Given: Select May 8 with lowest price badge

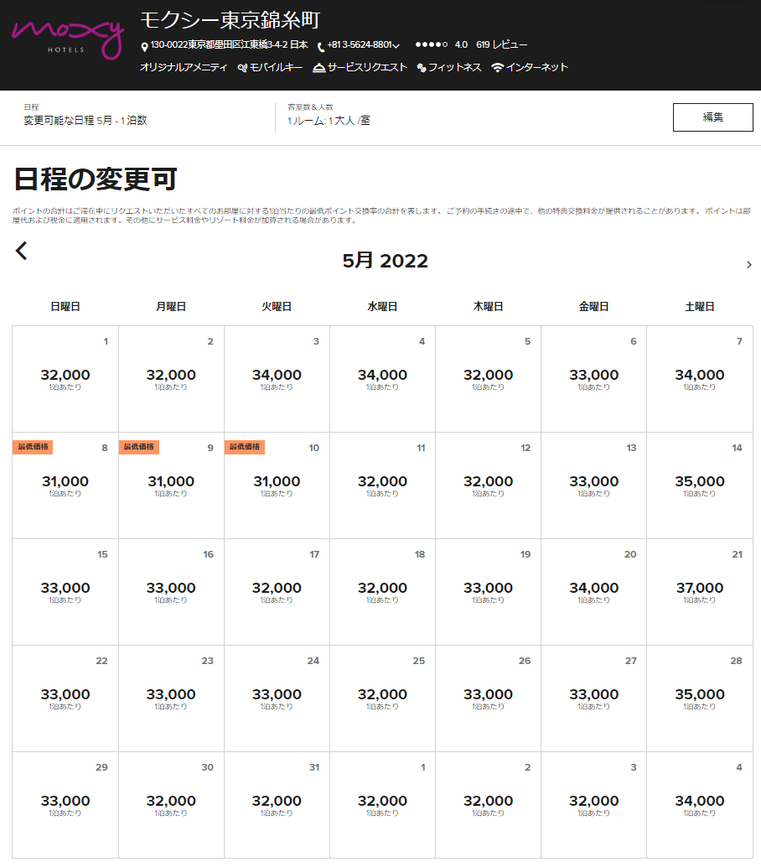Looking at the screenshot, I should click(65, 485).
